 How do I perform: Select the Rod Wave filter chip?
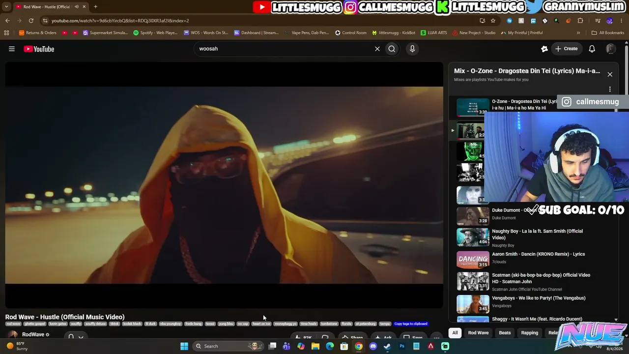478,333
